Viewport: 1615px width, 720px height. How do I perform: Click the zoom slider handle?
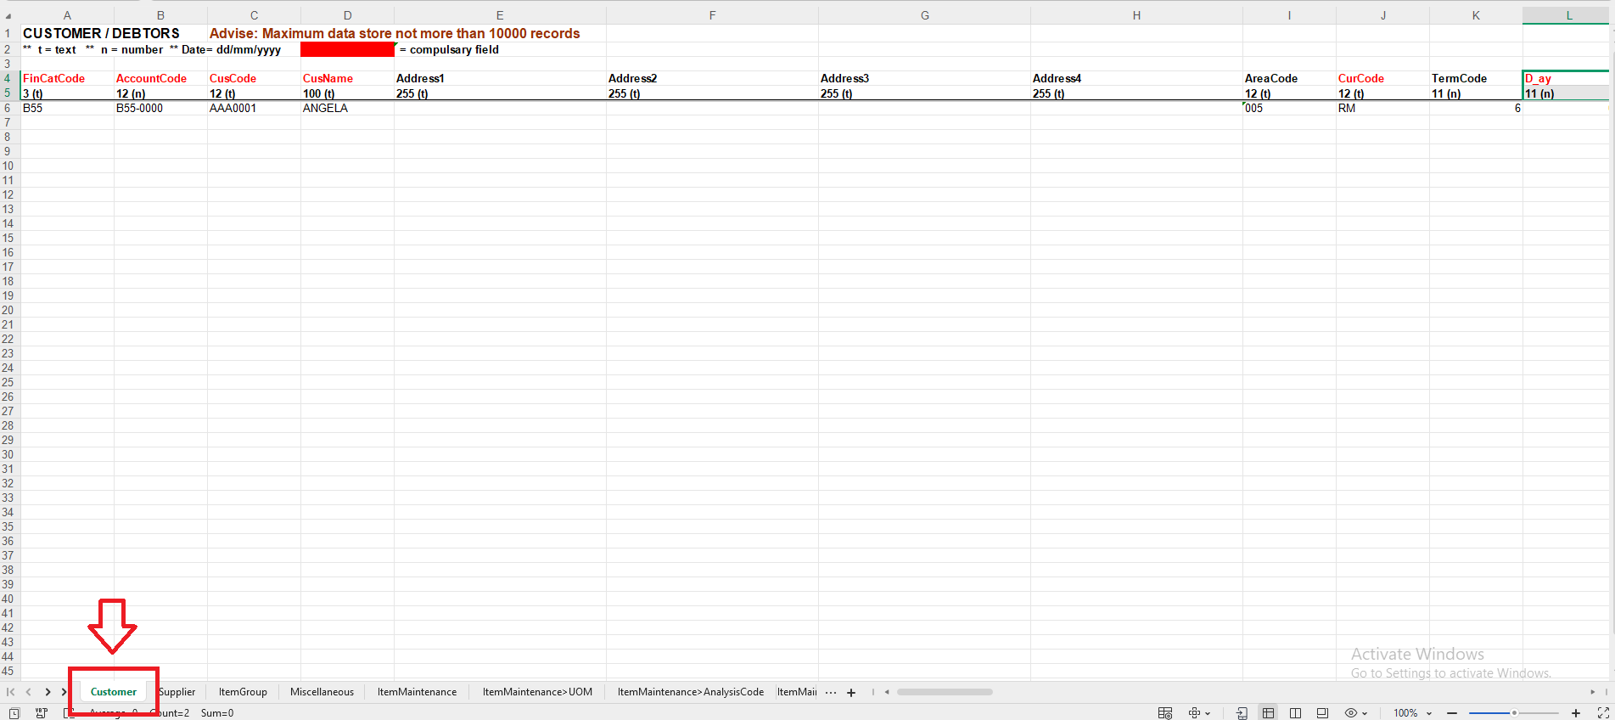1514,713
